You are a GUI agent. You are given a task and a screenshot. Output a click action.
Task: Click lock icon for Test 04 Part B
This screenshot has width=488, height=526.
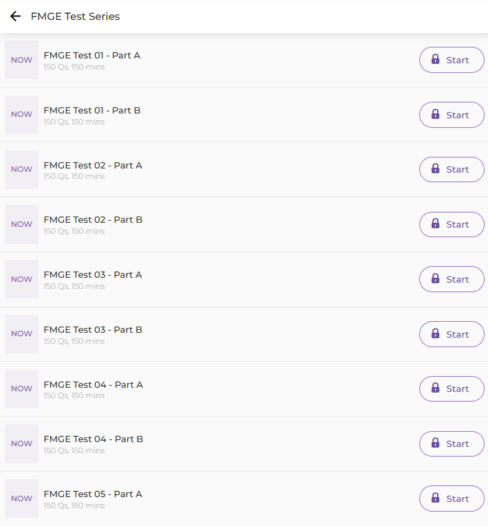(x=435, y=443)
